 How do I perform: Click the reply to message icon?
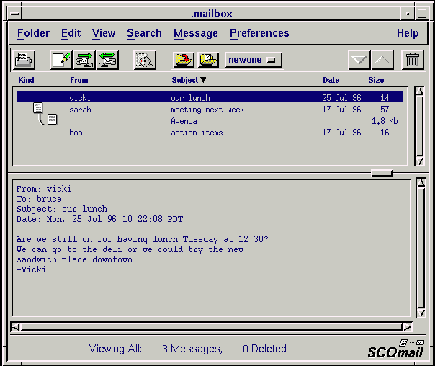84,60
